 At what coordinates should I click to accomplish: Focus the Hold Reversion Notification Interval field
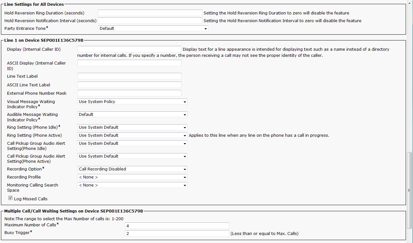pyautogui.click(x=150, y=21)
